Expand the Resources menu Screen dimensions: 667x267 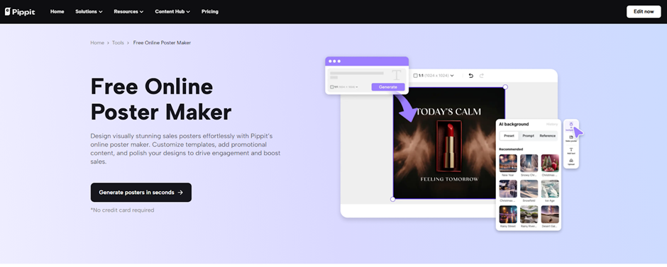[x=128, y=11]
